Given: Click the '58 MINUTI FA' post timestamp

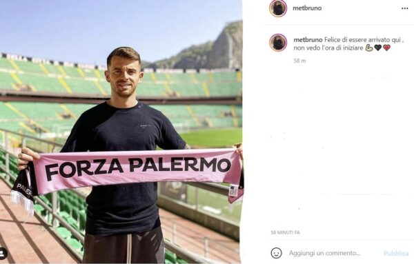Looking at the screenshot, I should 286,232.
